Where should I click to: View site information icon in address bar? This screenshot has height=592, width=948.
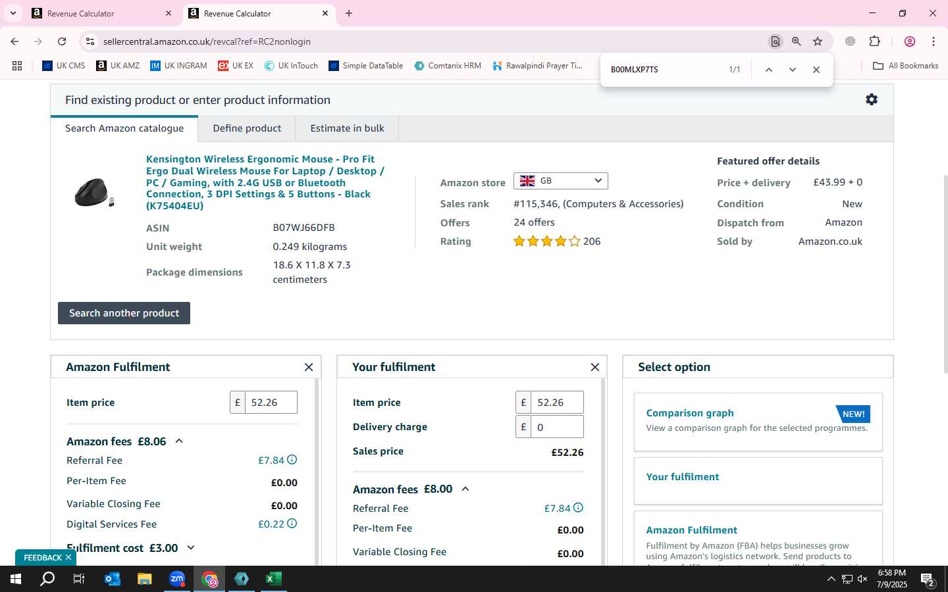(x=90, y=41)
